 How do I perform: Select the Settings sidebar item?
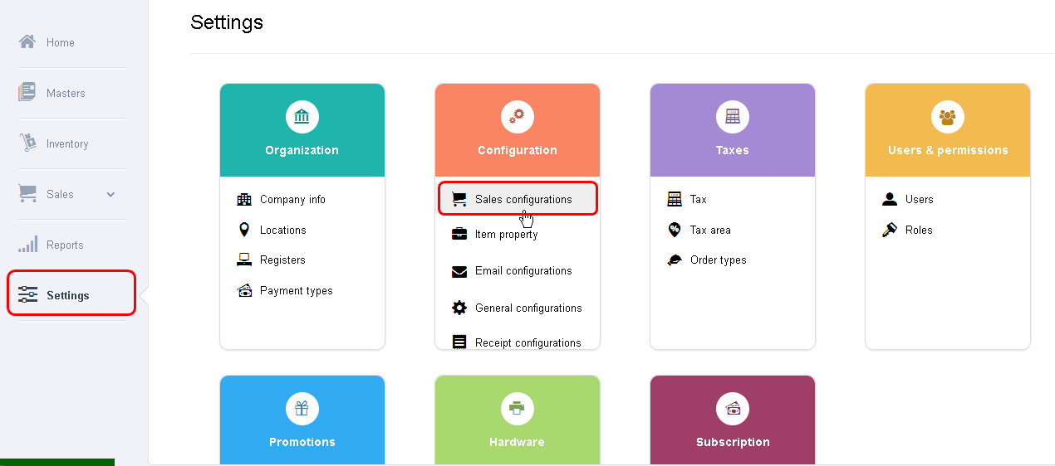pos(68,295)
